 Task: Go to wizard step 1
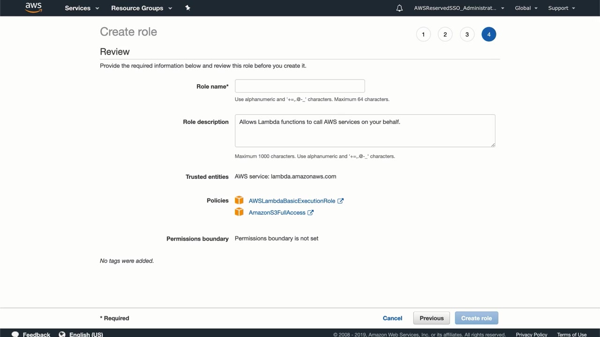point(423,34)
